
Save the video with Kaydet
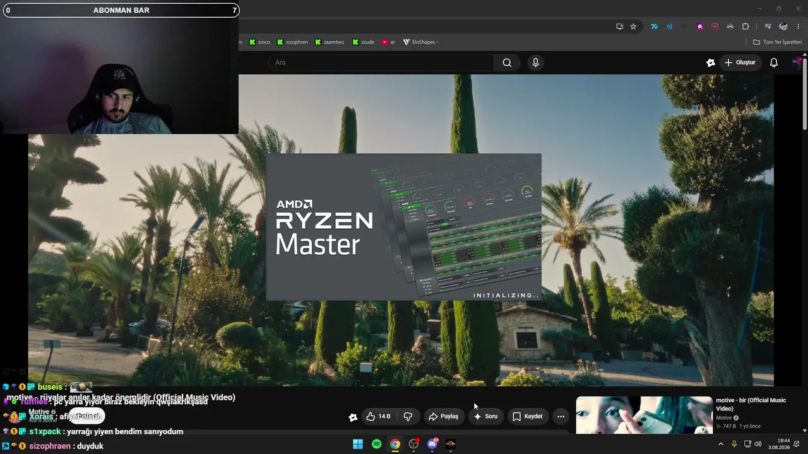(x=528, y=416)
